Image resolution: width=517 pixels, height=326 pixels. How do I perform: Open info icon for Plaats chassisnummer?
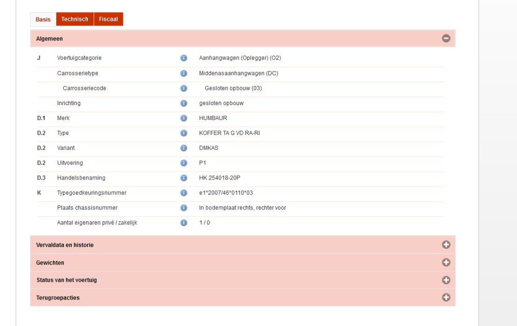pos(184,208)
